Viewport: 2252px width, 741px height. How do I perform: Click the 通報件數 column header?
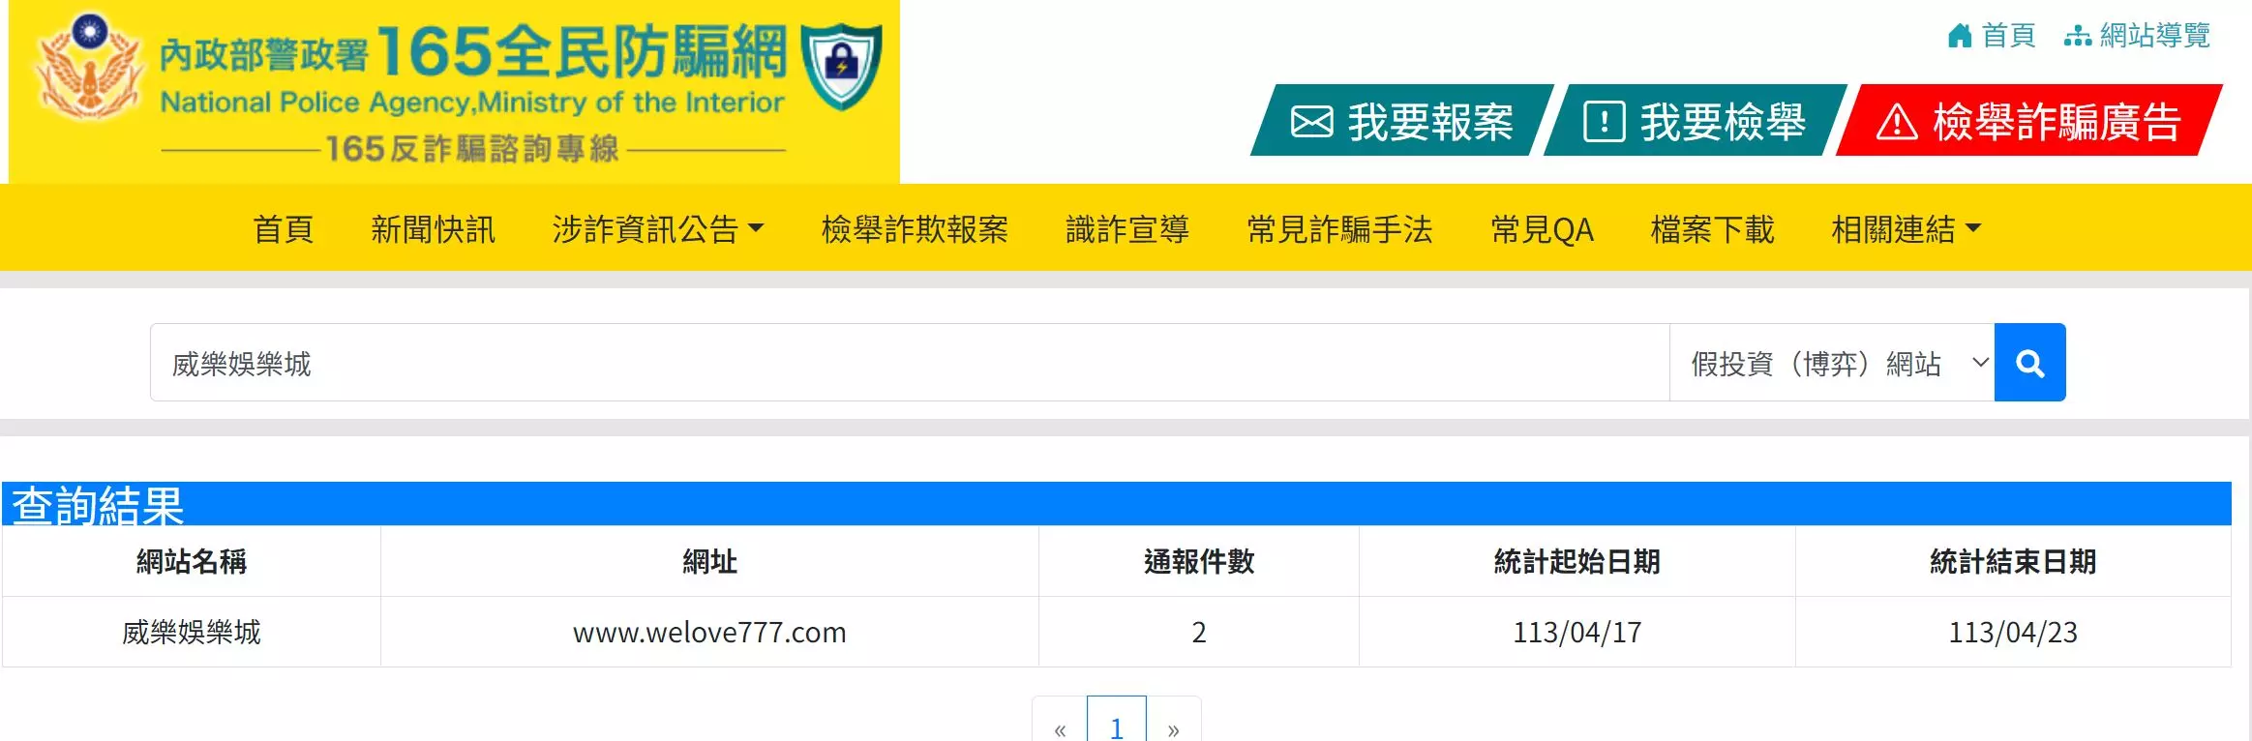(x=1199, y=561)
